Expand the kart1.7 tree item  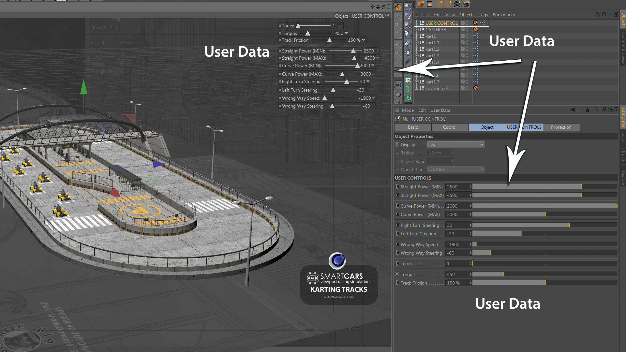pos(416,82)
